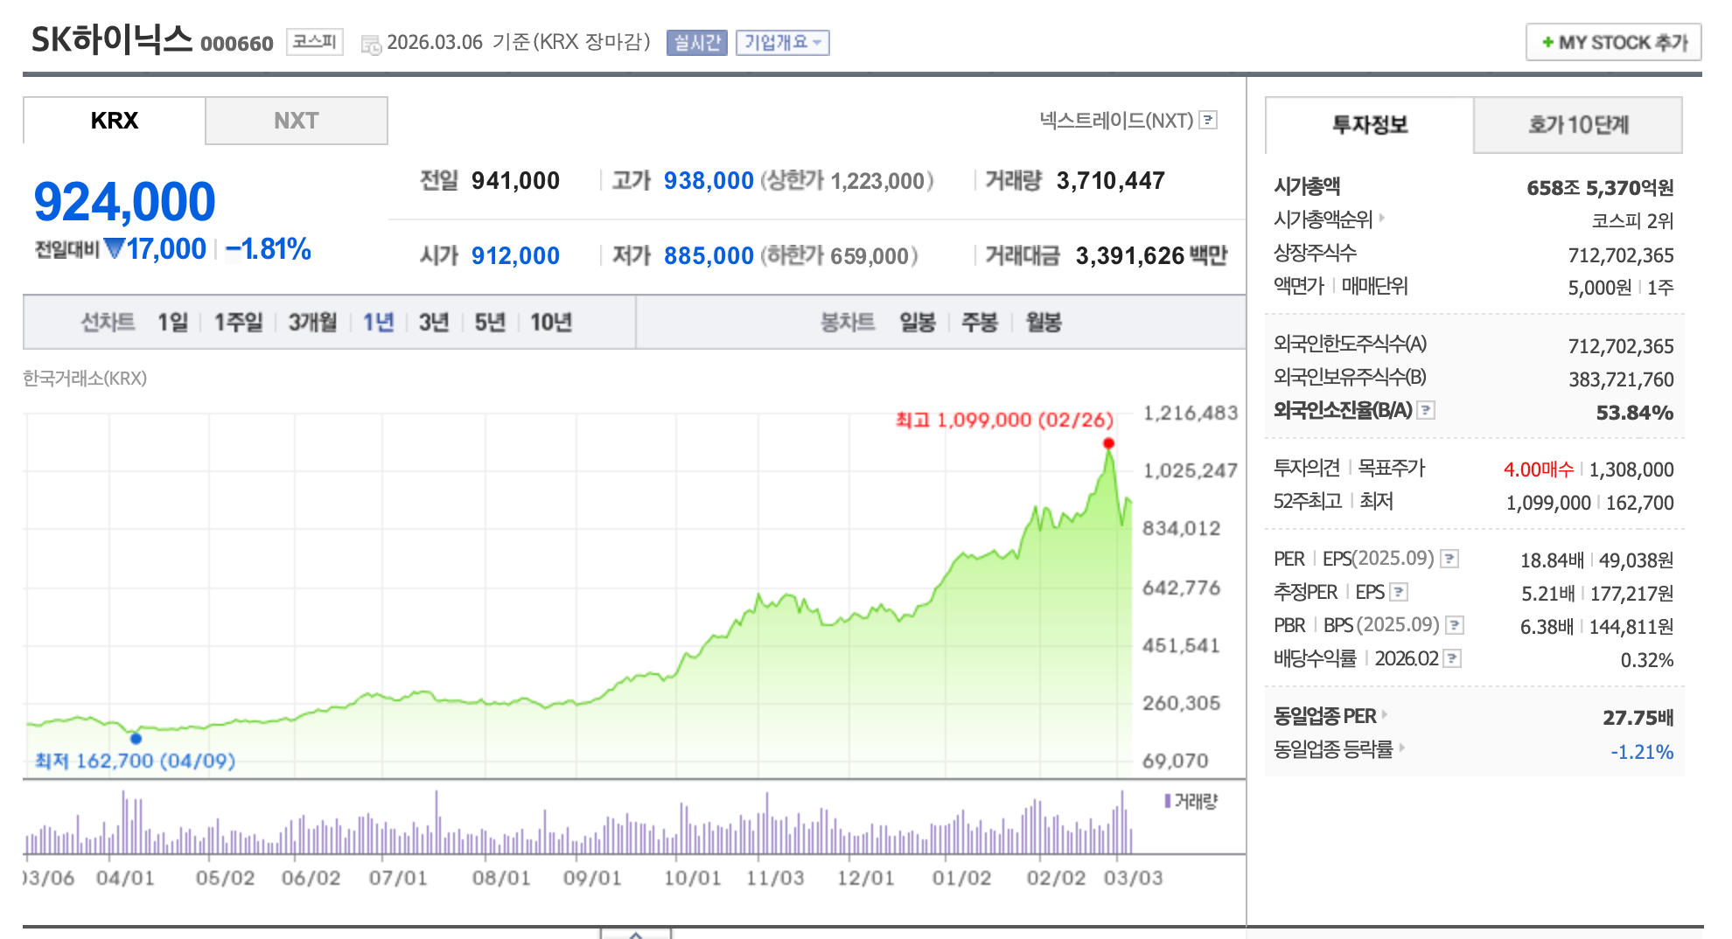Screen dimensions: 1732x939
Task: Open the calendar clock icon beside date
Action: (x=371, y=45)
